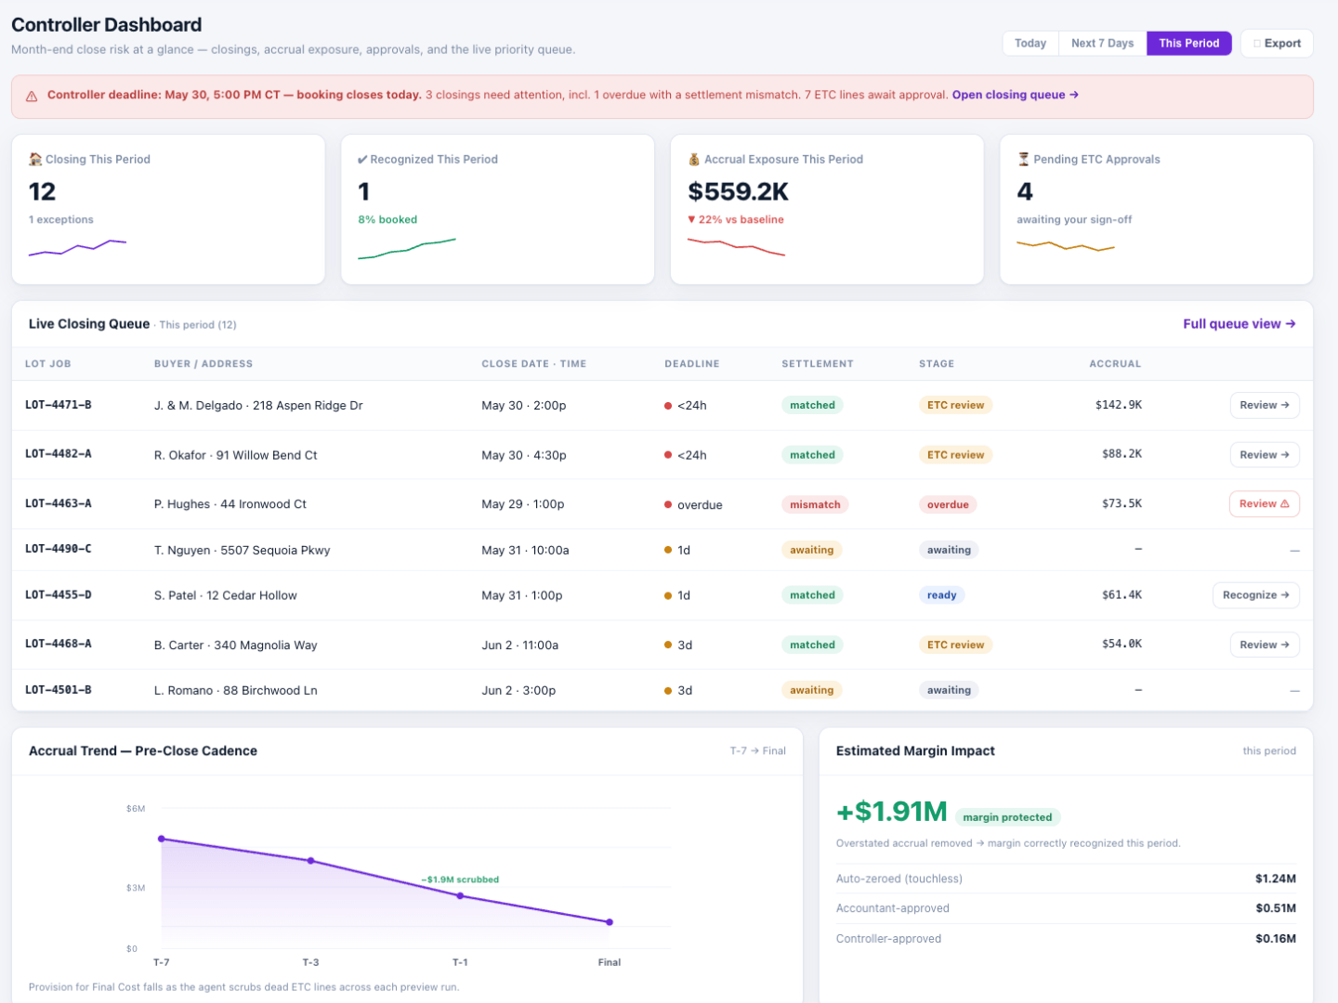The height and width of the screenshot is (1003, 1338).
Task: Click the warning triangle icon in the deadline banner
Action: [32, 96]
